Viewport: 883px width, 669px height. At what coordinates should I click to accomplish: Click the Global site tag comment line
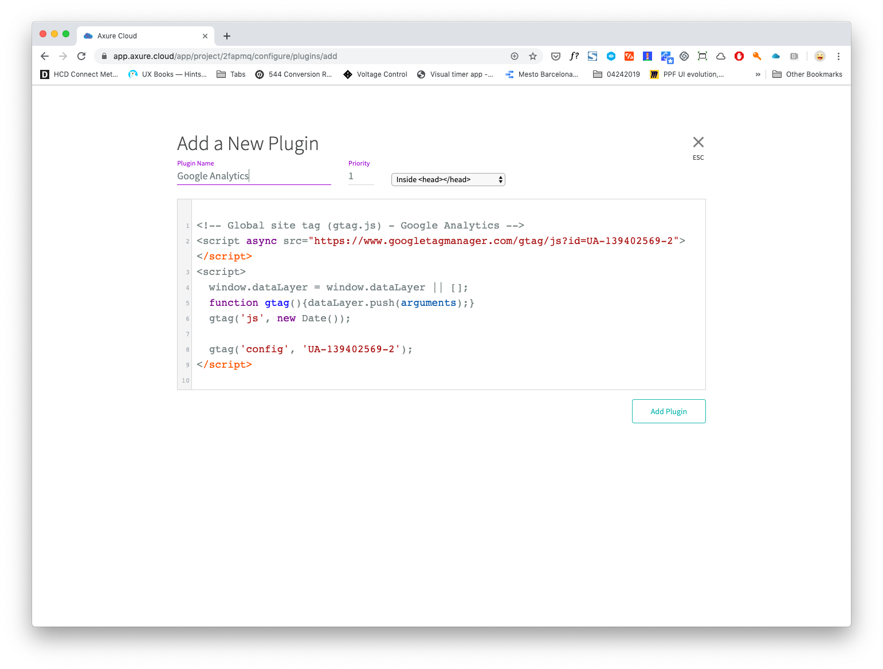[360, 226]
